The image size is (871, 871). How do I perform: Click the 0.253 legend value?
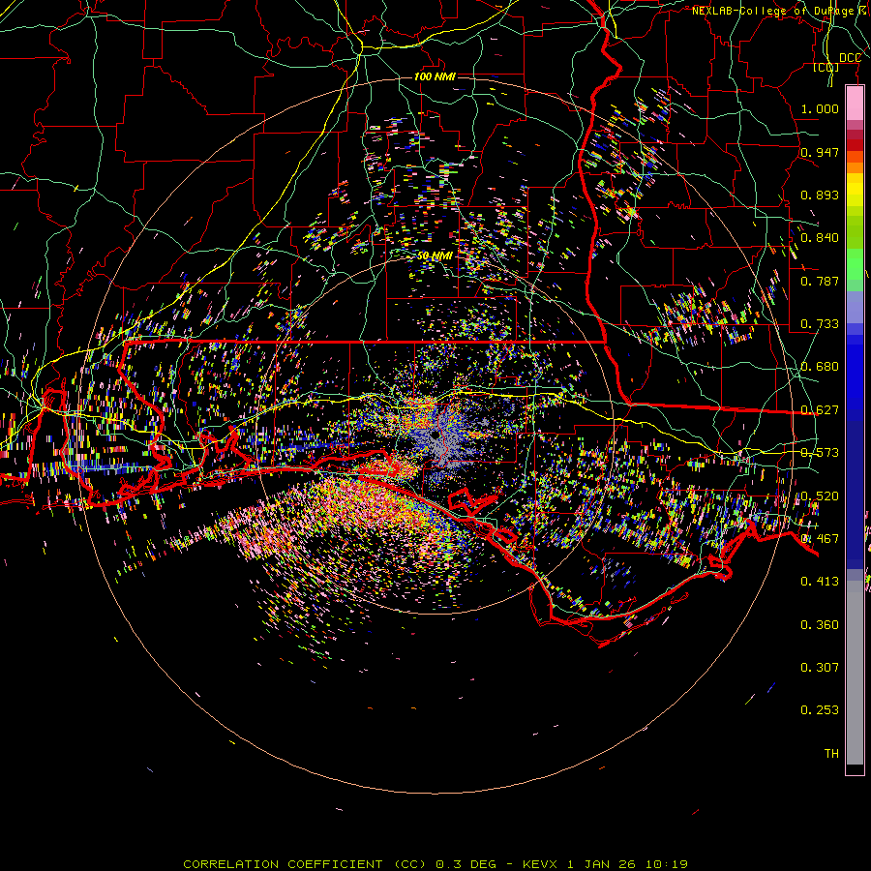click(820, 710)
